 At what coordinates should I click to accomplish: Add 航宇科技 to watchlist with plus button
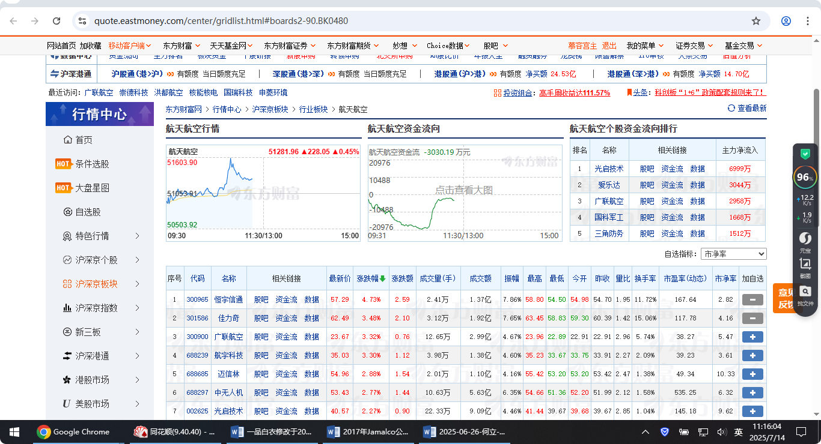[752, 356]
